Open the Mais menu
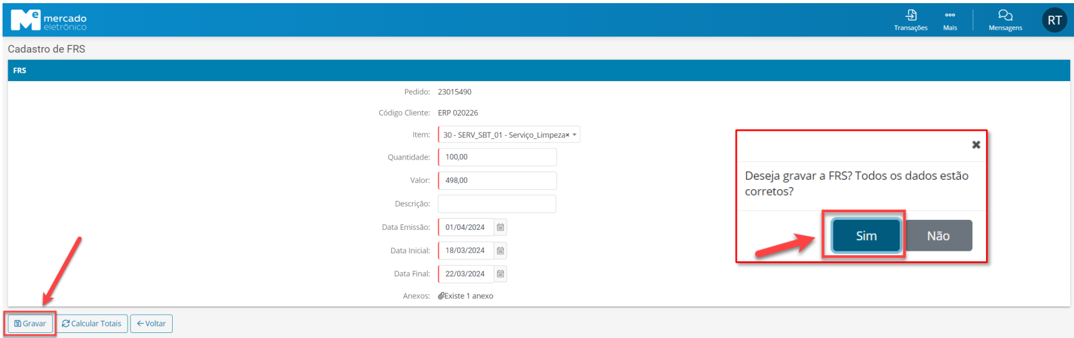 [950, 20]
